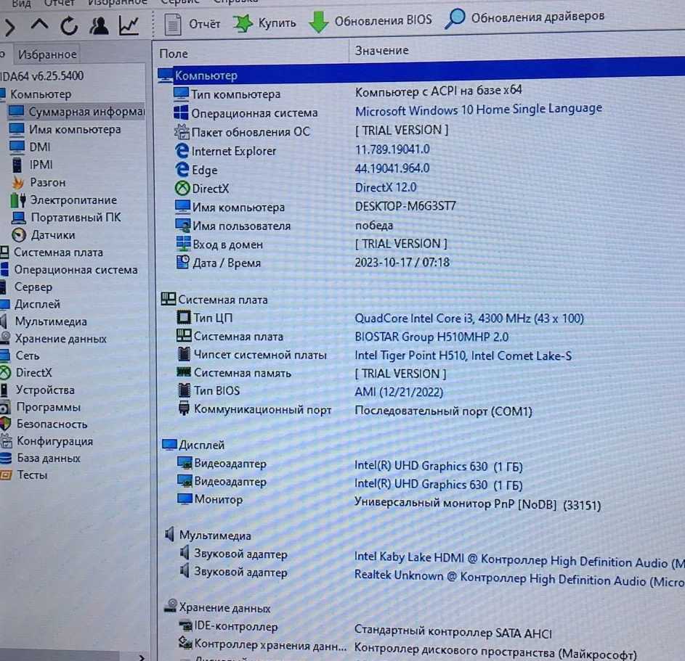The height and width of the screenshot is (661, 685).
Task: Click the Купить buy button
Action: pos(264,22)
